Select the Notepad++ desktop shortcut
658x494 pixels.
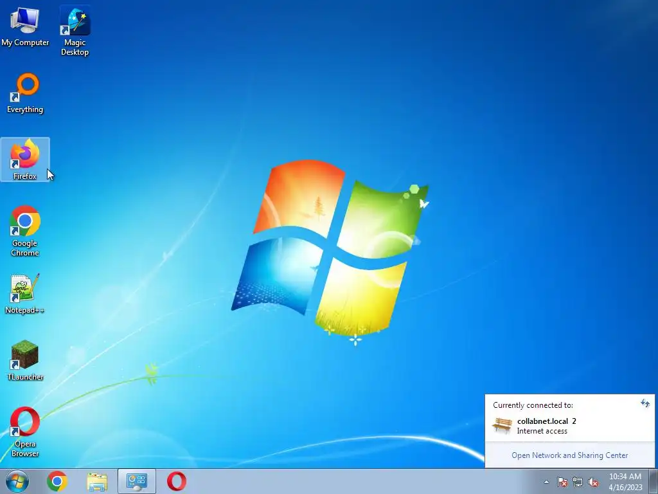click(x=25, y=293)
